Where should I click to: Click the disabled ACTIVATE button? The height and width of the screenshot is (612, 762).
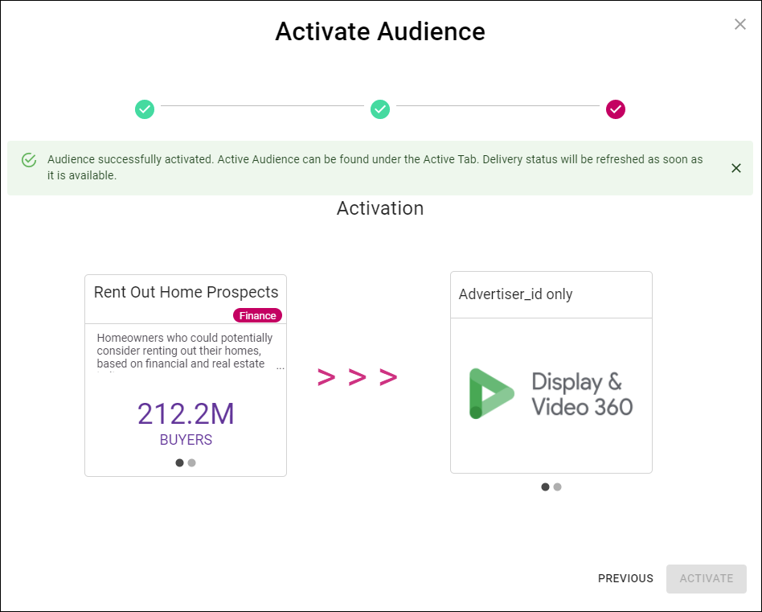tap(706, 578)
